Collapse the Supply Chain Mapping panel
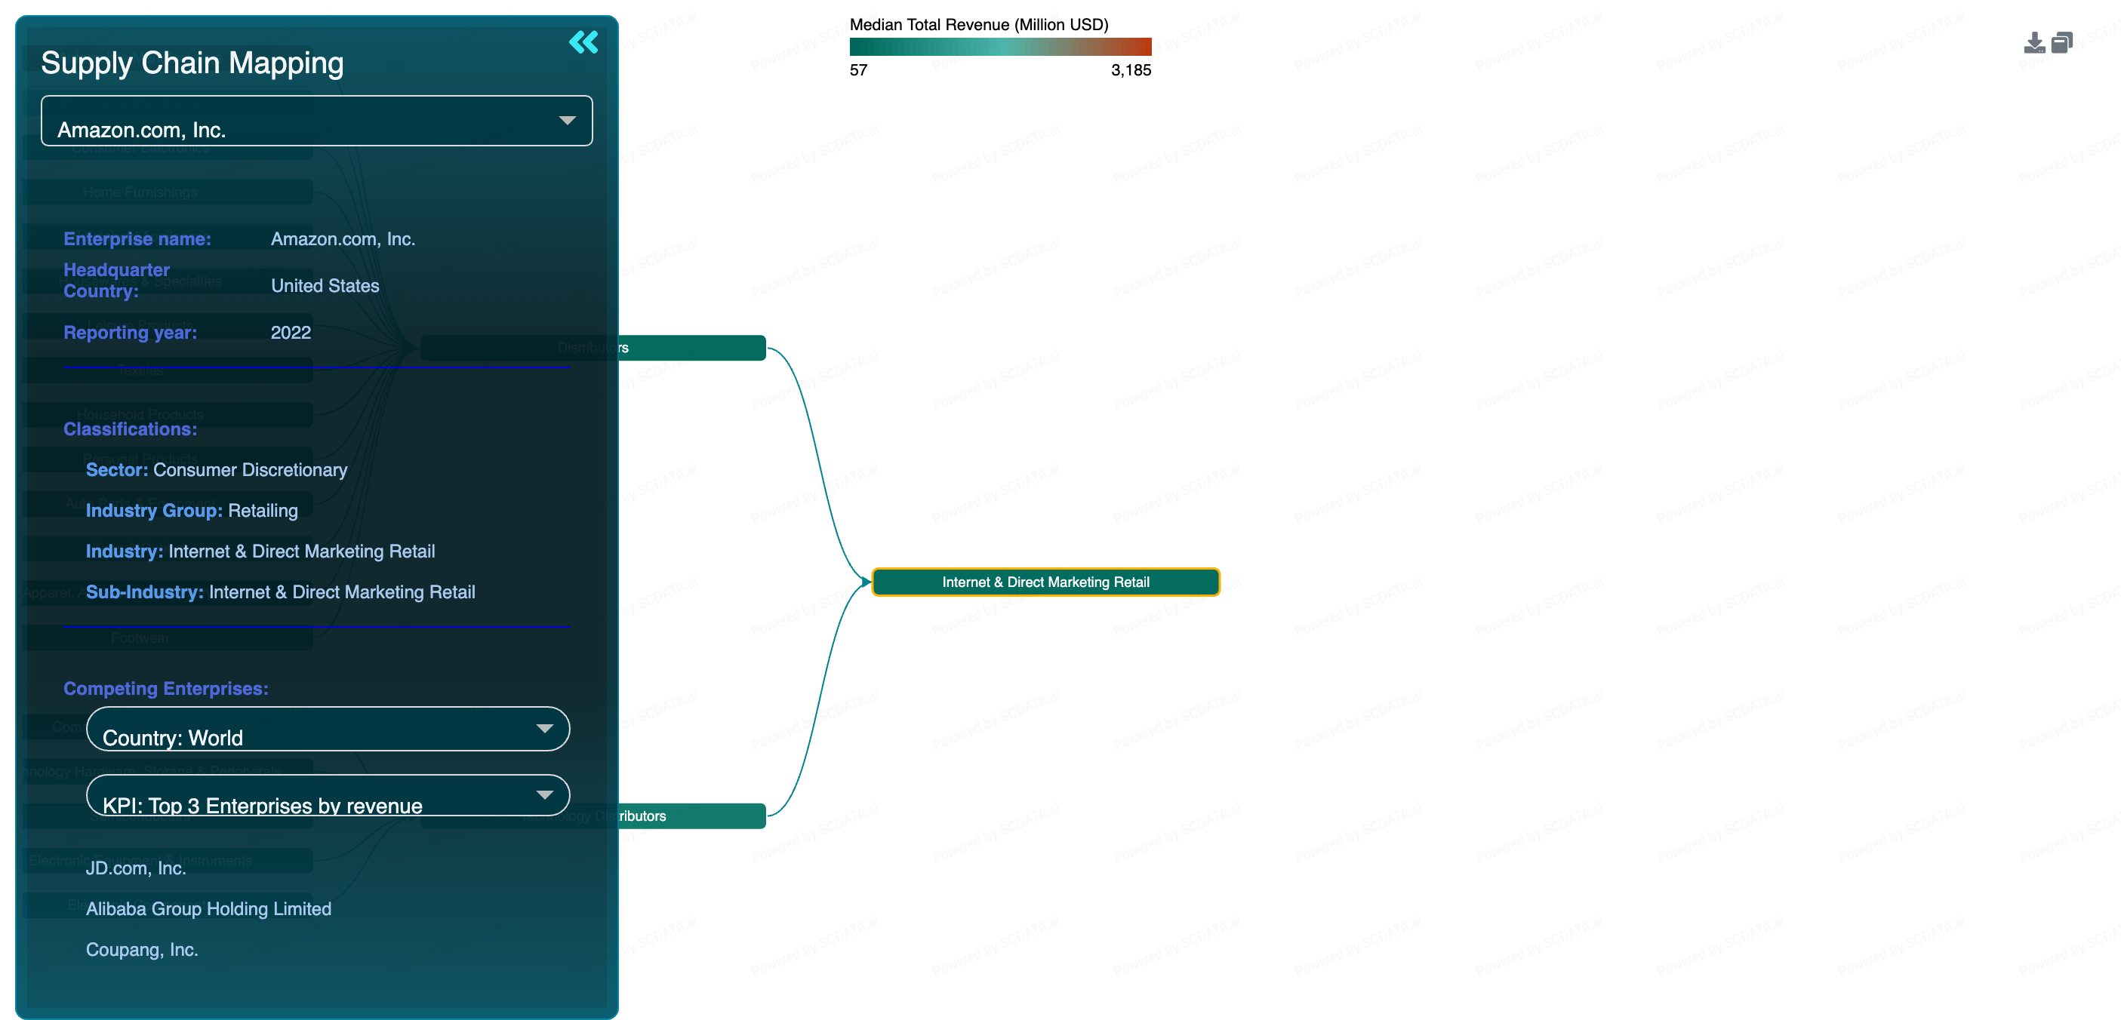 (x=583, y=42)
